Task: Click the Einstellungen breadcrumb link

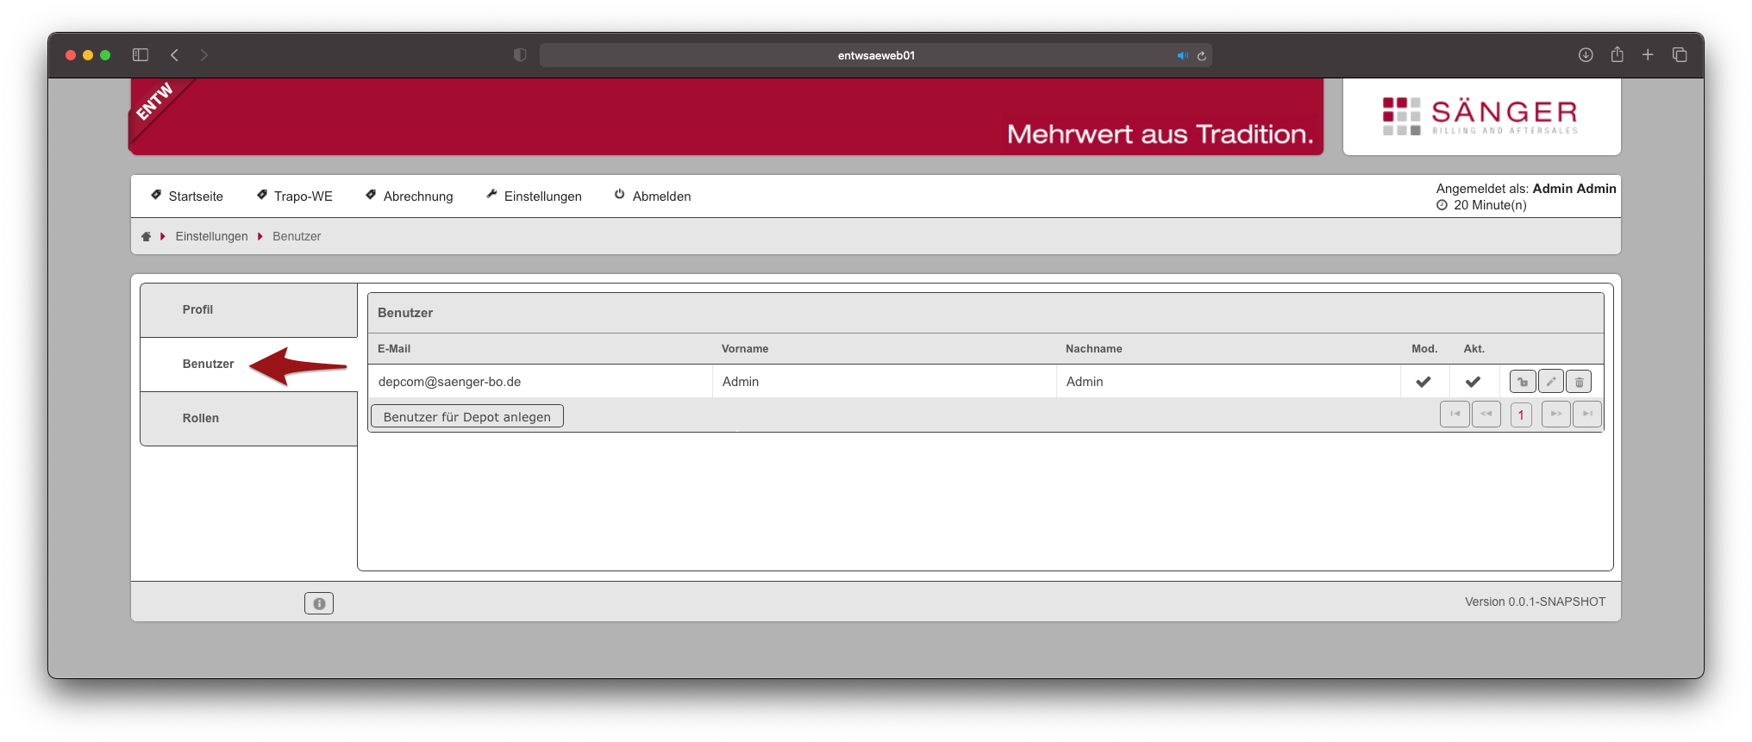Action: point(211,236)
